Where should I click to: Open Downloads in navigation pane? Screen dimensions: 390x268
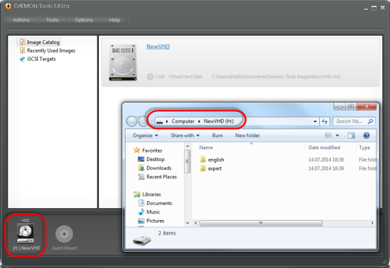(159, 168)
